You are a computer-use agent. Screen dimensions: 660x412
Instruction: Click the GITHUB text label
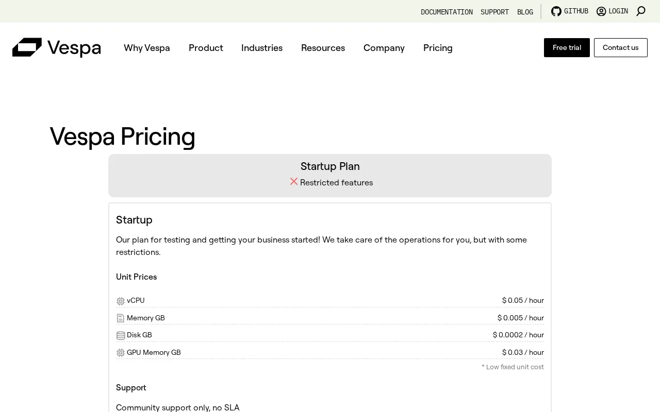click(x=576, y=11)
